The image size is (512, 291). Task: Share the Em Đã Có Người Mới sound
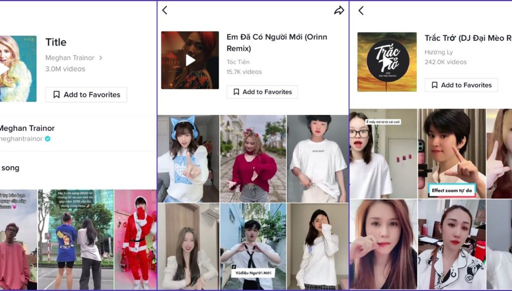[x=339, y=11]
